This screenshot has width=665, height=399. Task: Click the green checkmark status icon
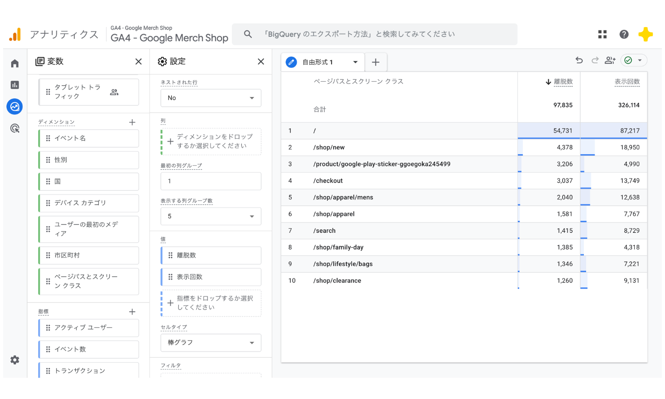coord(628,60)
